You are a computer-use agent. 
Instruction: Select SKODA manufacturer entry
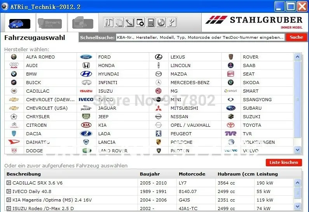(x=251, y=83)
